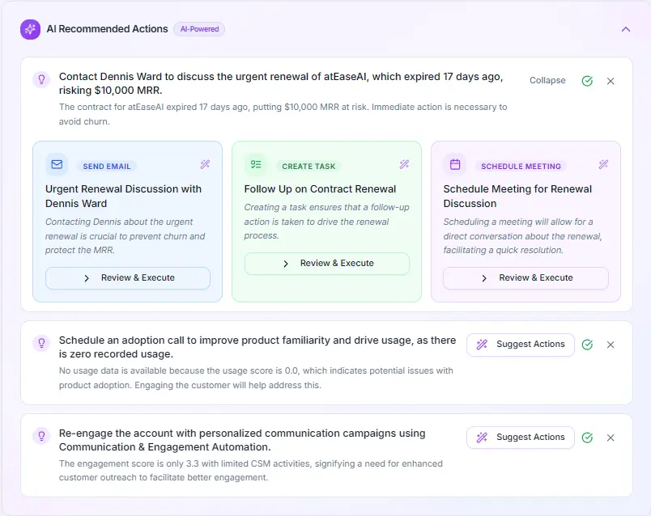Click the usage score 0.0 description text

pos(256,378)
